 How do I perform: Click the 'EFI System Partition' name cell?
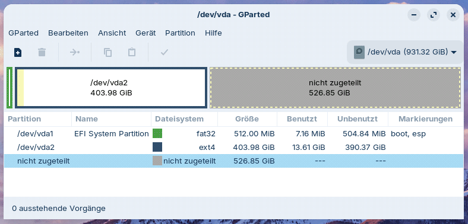pos(112,134)
